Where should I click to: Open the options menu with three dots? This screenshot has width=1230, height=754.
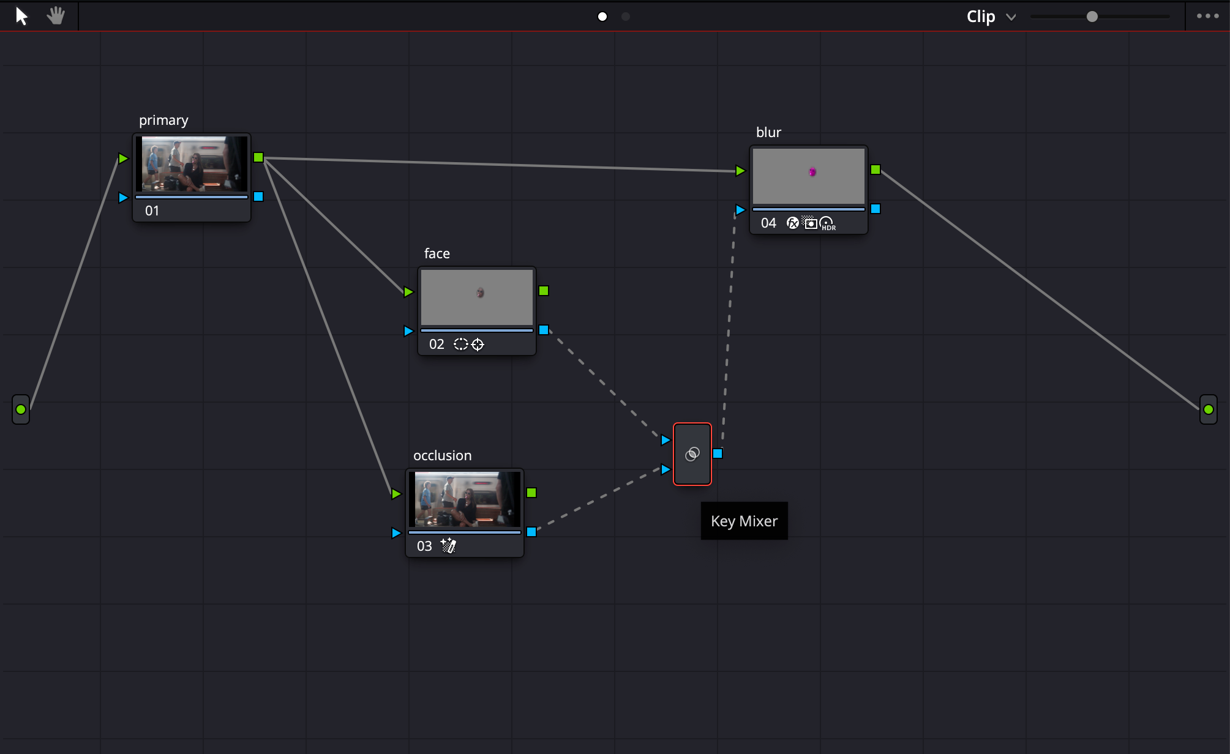(x=1207, y=17)
